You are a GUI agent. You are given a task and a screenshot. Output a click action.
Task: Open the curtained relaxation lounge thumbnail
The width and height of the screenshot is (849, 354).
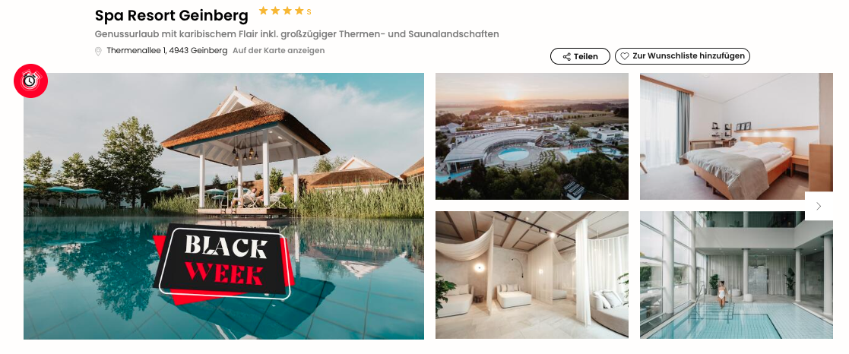point(532,275)
